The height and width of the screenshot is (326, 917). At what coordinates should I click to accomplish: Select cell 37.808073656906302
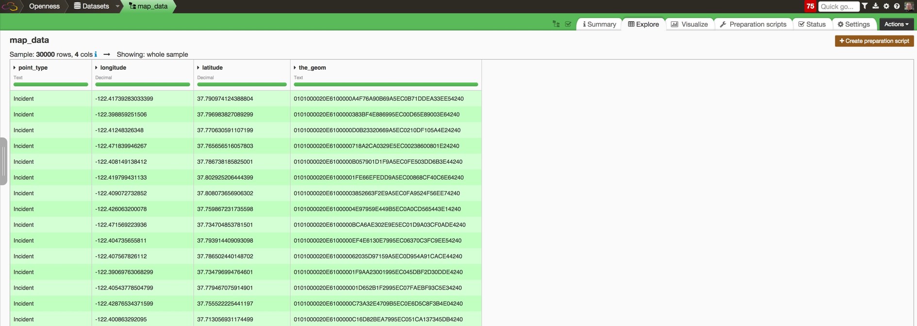click(242, 193)
